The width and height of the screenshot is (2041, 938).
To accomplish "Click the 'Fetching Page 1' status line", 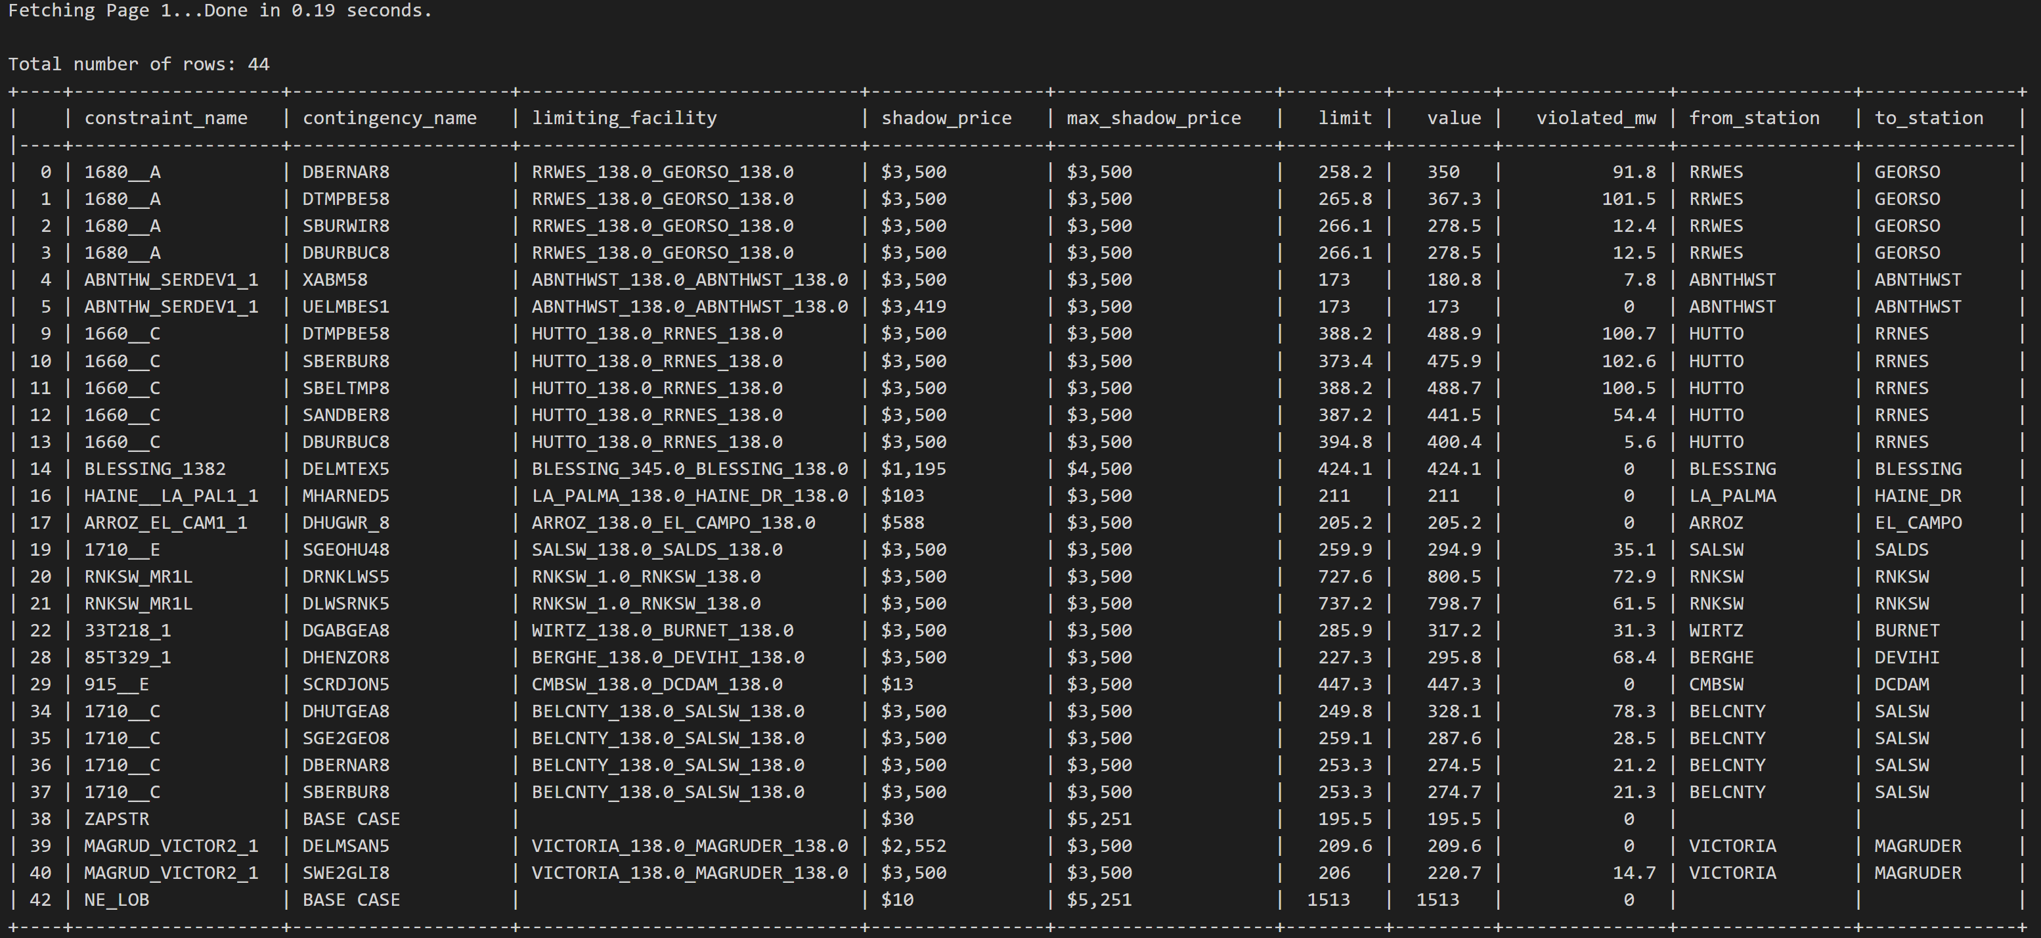I will [x=219, y=11].
